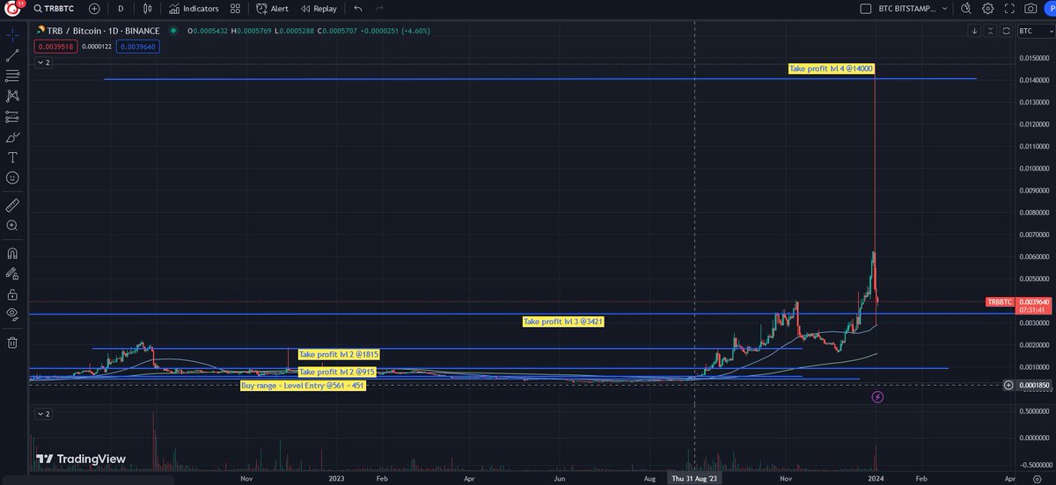Open time axis settings gear
The image size is (1056, 485).
coord(1037,480)
